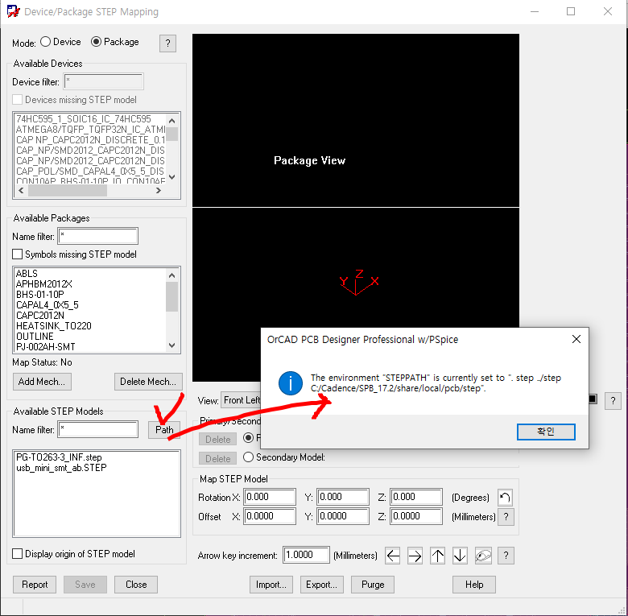The height and width of the screenshot is (616, 628).
Task: Select PG-TO263-3_INF.step model
Action: click(x=59, y=457)
